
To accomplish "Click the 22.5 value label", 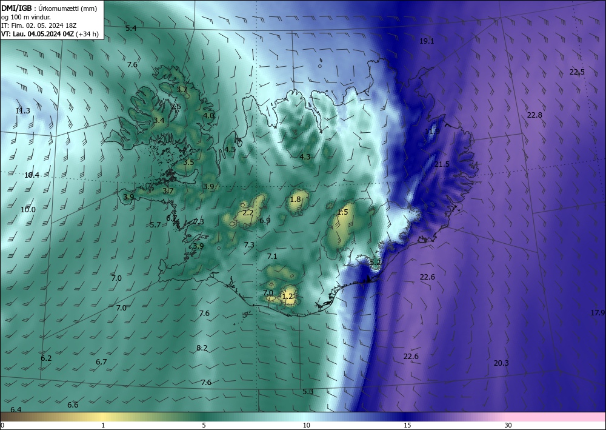I will 577,72.
